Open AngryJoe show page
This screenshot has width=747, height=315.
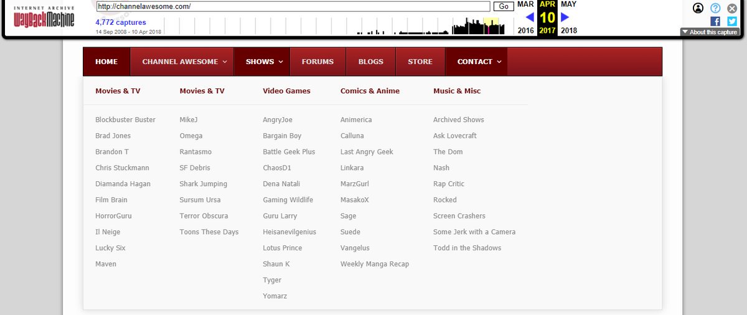[278, 120]
